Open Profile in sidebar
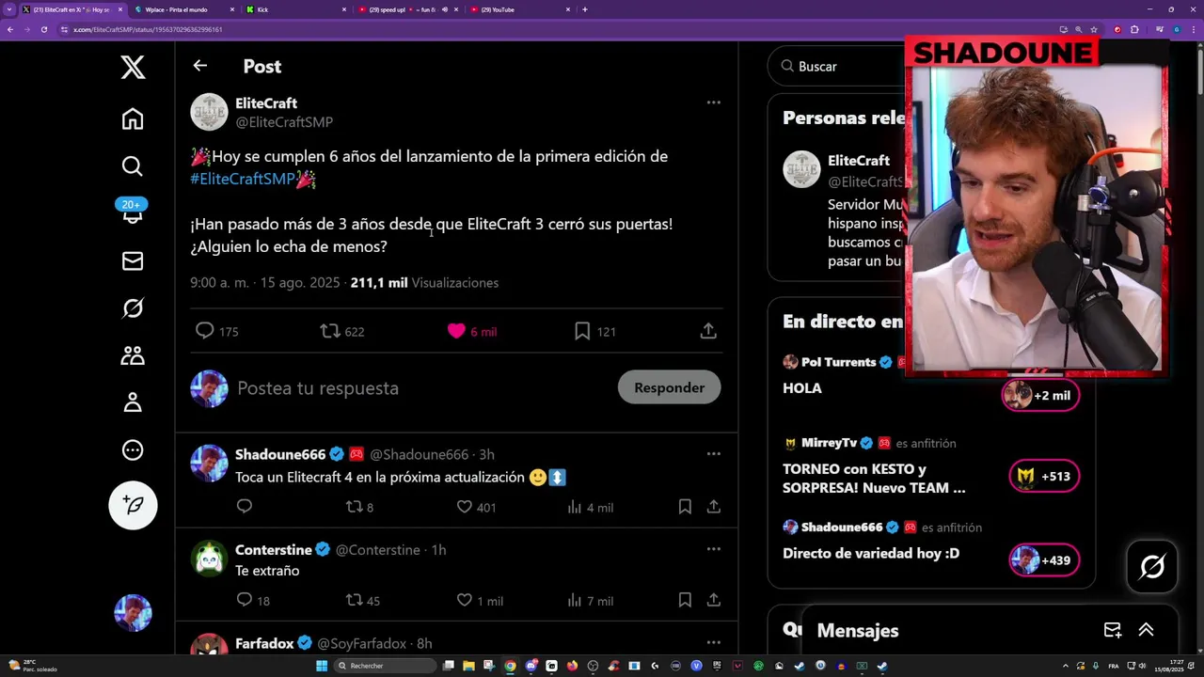1204x677 pixels. click(133, 402)
